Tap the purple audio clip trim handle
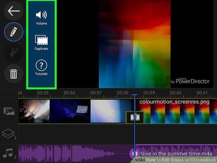Viewport: 217px width, 163px height. coord(134,153)
